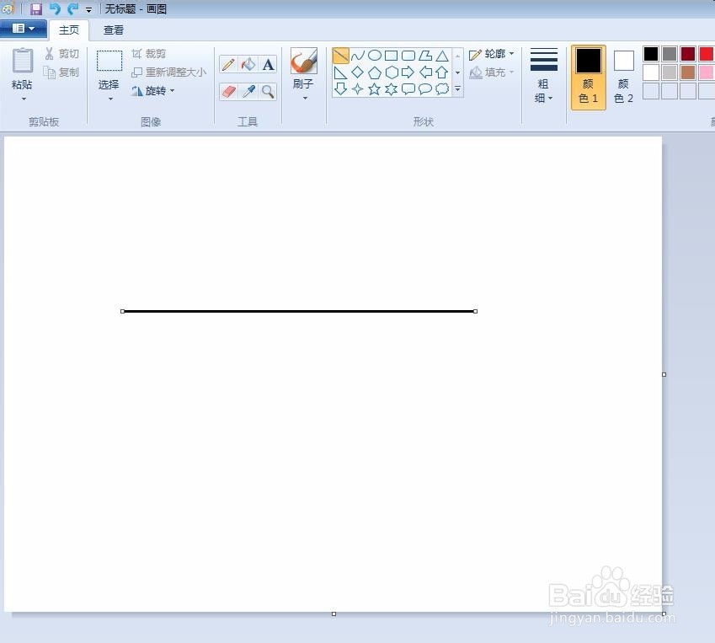Pick the red palette swatch
Screen dimensions: 715x643
[707, 54]
